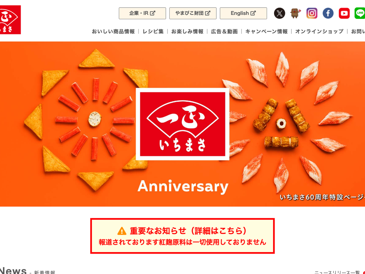Visit the Facebook page icon
The image size is (365, 274).
point(328,13)
